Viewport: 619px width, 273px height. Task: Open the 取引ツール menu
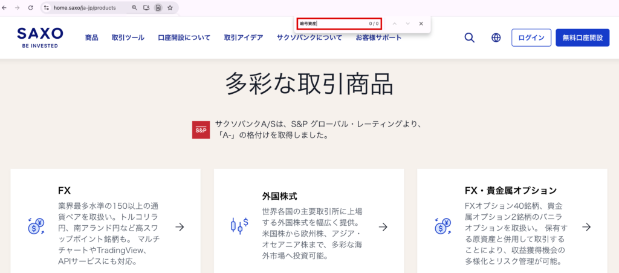tap(128, 38)
